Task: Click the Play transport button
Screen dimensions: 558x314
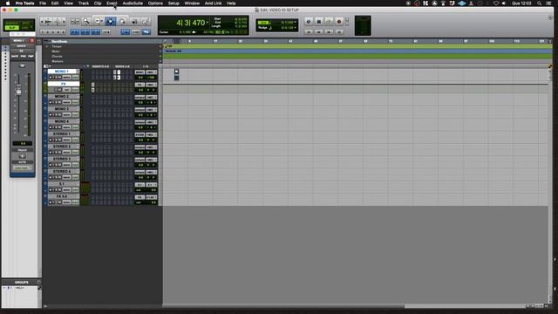Action: tap(329, 22)
